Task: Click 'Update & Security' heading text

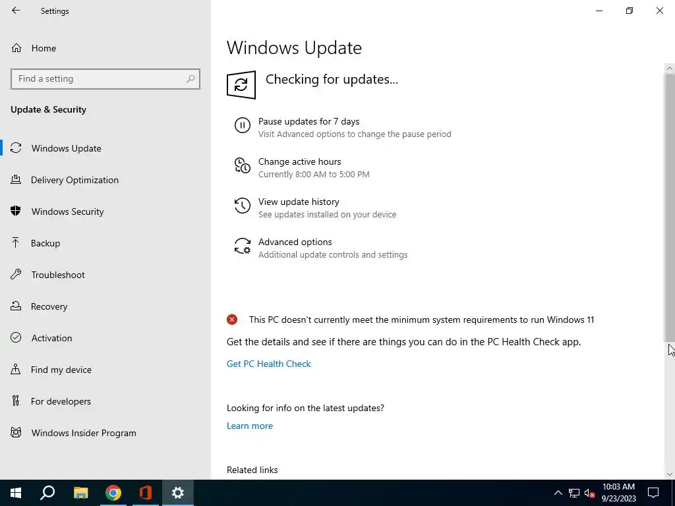Action: [x=48, y=109]
